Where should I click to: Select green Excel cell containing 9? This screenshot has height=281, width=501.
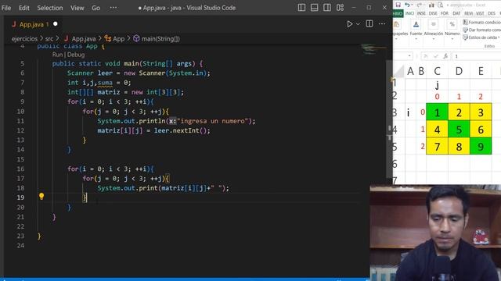(481, 146)
